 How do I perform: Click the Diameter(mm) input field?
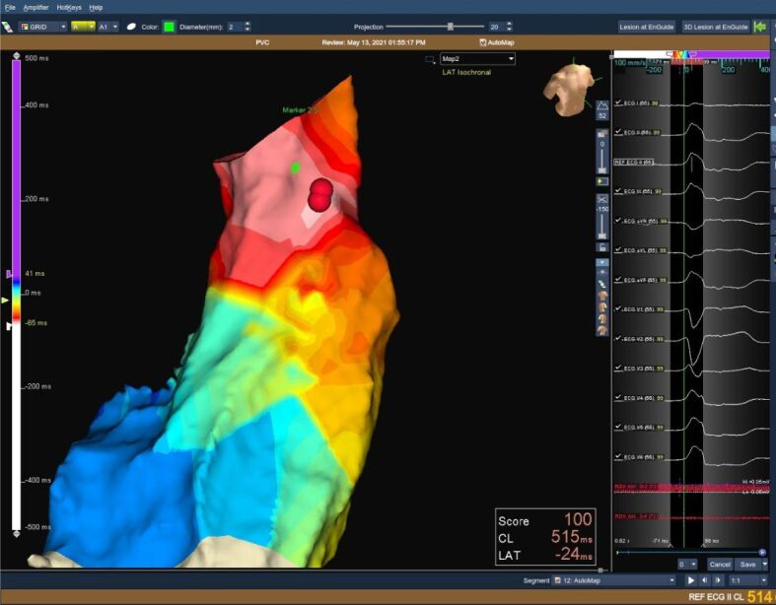(x=235, y=27)
